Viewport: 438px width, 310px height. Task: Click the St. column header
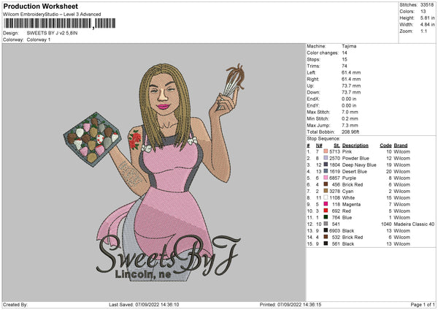337,145
